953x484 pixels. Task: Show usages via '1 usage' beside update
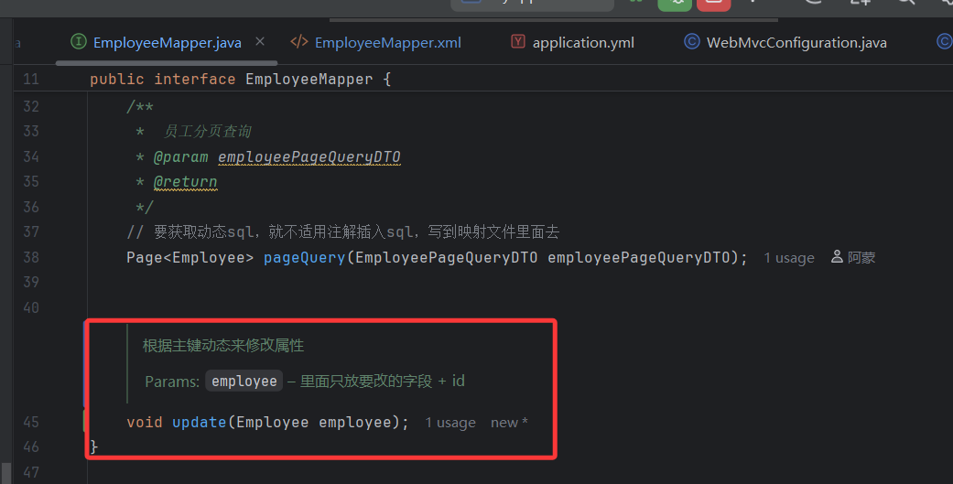tap(450, 423)
